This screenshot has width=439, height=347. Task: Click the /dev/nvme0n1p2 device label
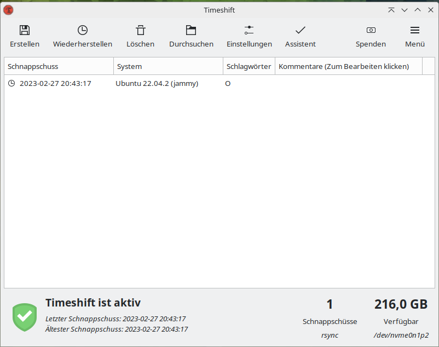click(x=401, y=336)
